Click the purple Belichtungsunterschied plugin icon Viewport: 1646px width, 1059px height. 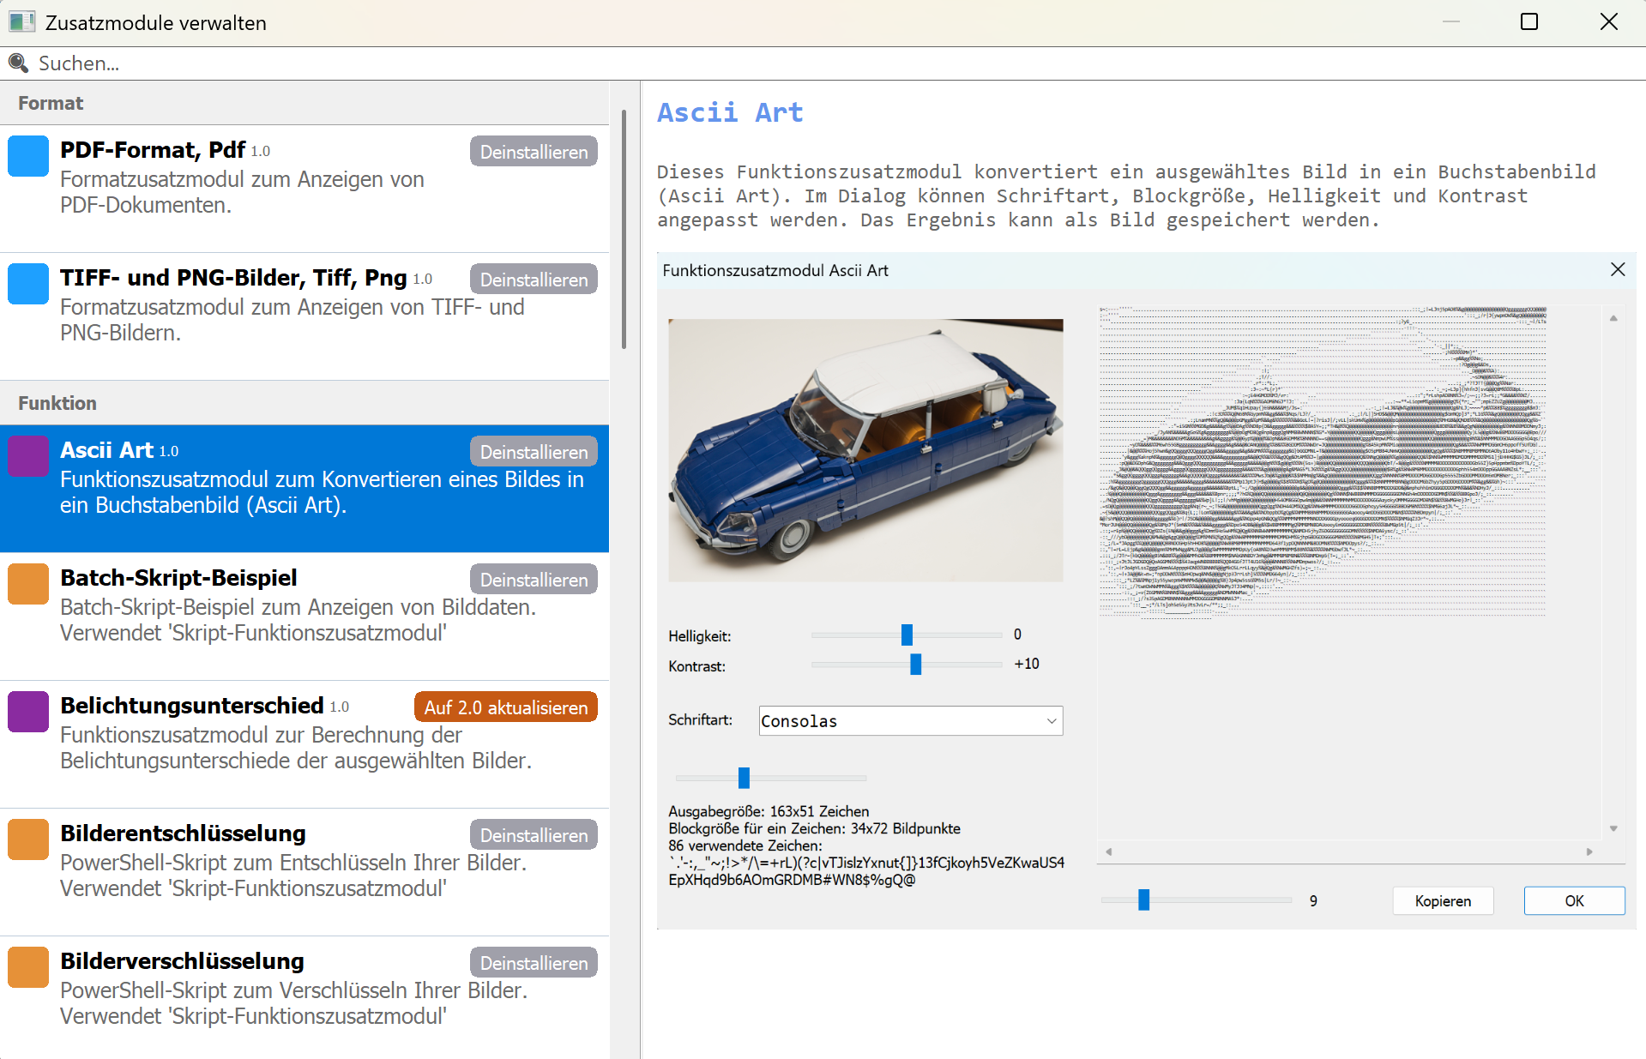[x=28, y=712]
